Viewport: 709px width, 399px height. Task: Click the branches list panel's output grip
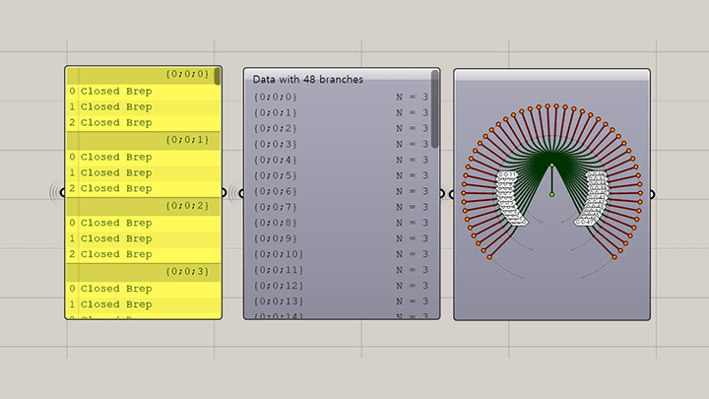(442, 194)
